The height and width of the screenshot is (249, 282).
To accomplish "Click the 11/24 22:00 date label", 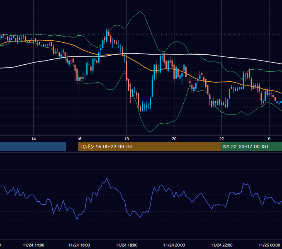I will coord(222,245).
